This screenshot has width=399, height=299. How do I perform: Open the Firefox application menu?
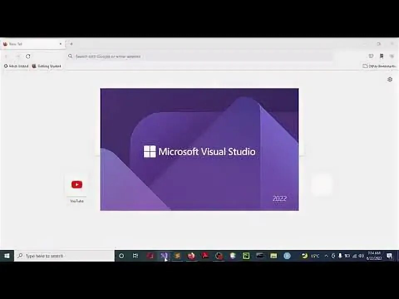pos(392,56)
